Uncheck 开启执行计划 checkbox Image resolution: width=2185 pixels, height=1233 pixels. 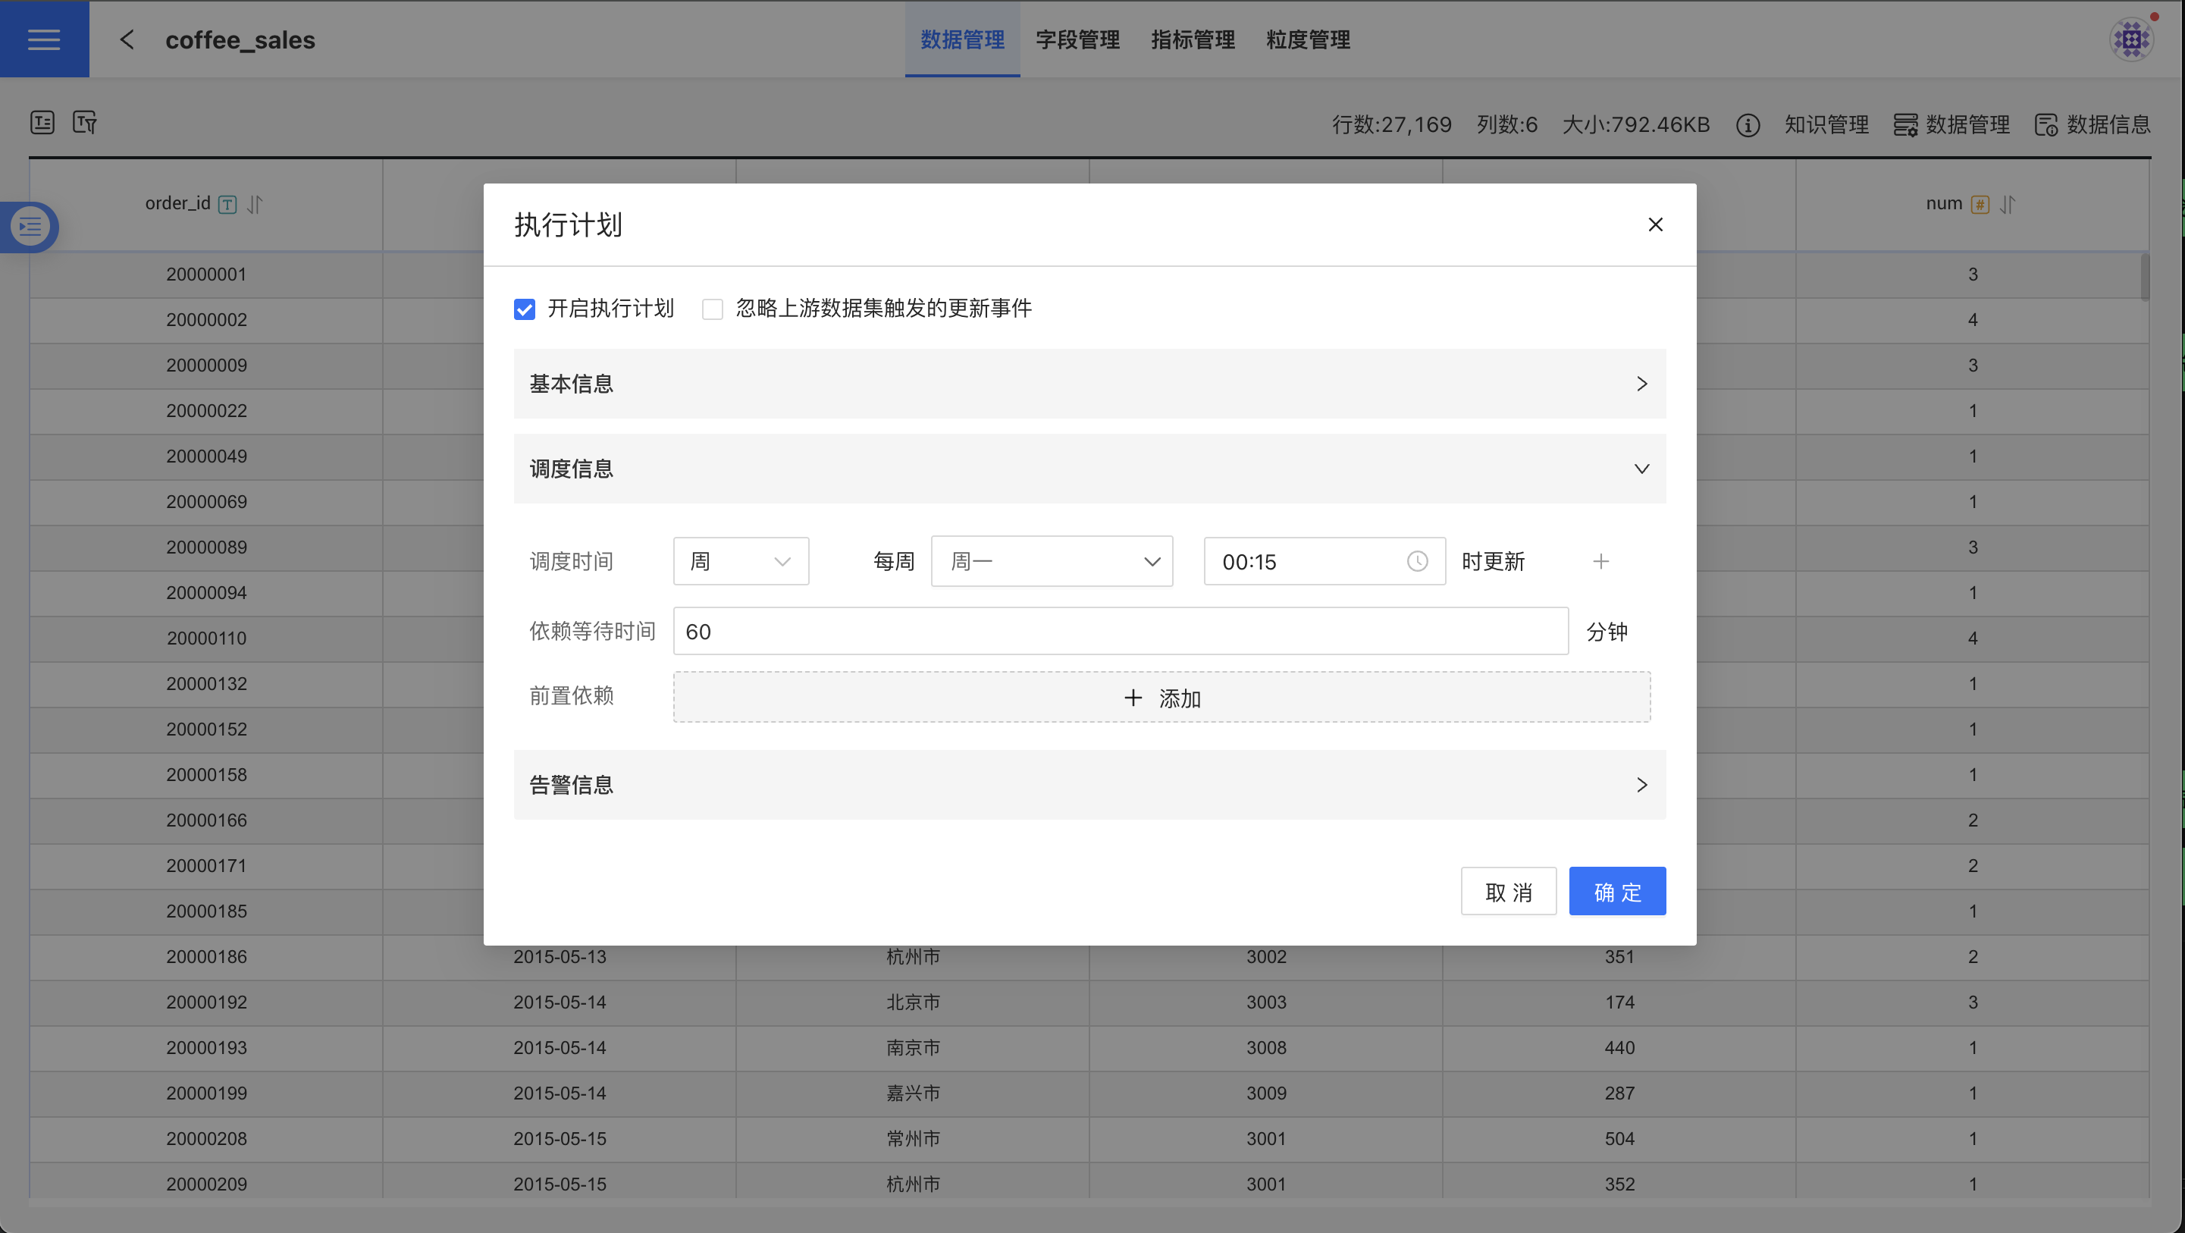(524, 309)
